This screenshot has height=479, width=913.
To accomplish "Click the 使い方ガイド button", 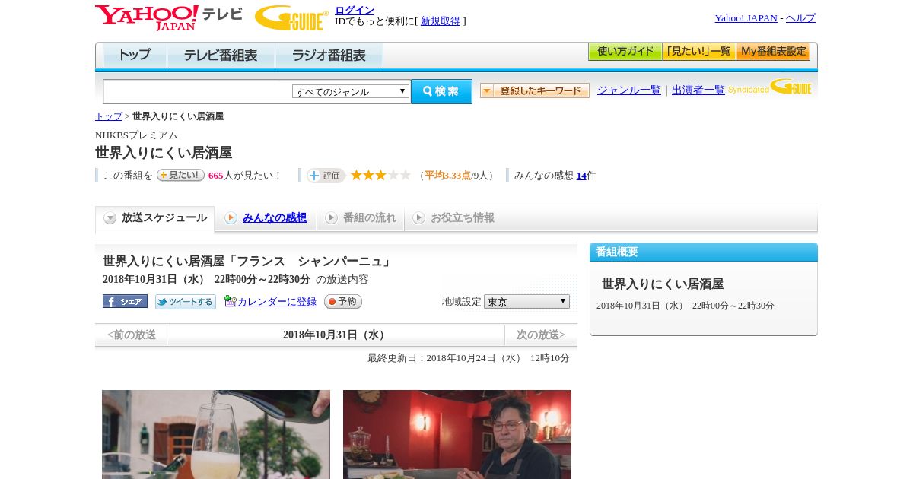I will tap(625, 52).
